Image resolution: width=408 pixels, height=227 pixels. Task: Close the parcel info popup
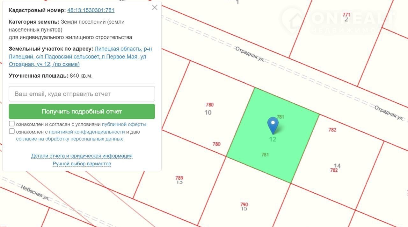pyautogui.click(x=155, y=8)
